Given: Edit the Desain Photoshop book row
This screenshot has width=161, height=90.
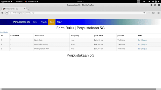Looking at the screenshot, I should [139, 44].
